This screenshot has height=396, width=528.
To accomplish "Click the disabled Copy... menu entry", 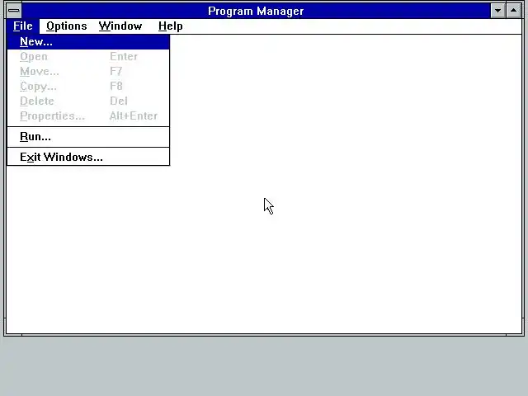I will 88,86.
